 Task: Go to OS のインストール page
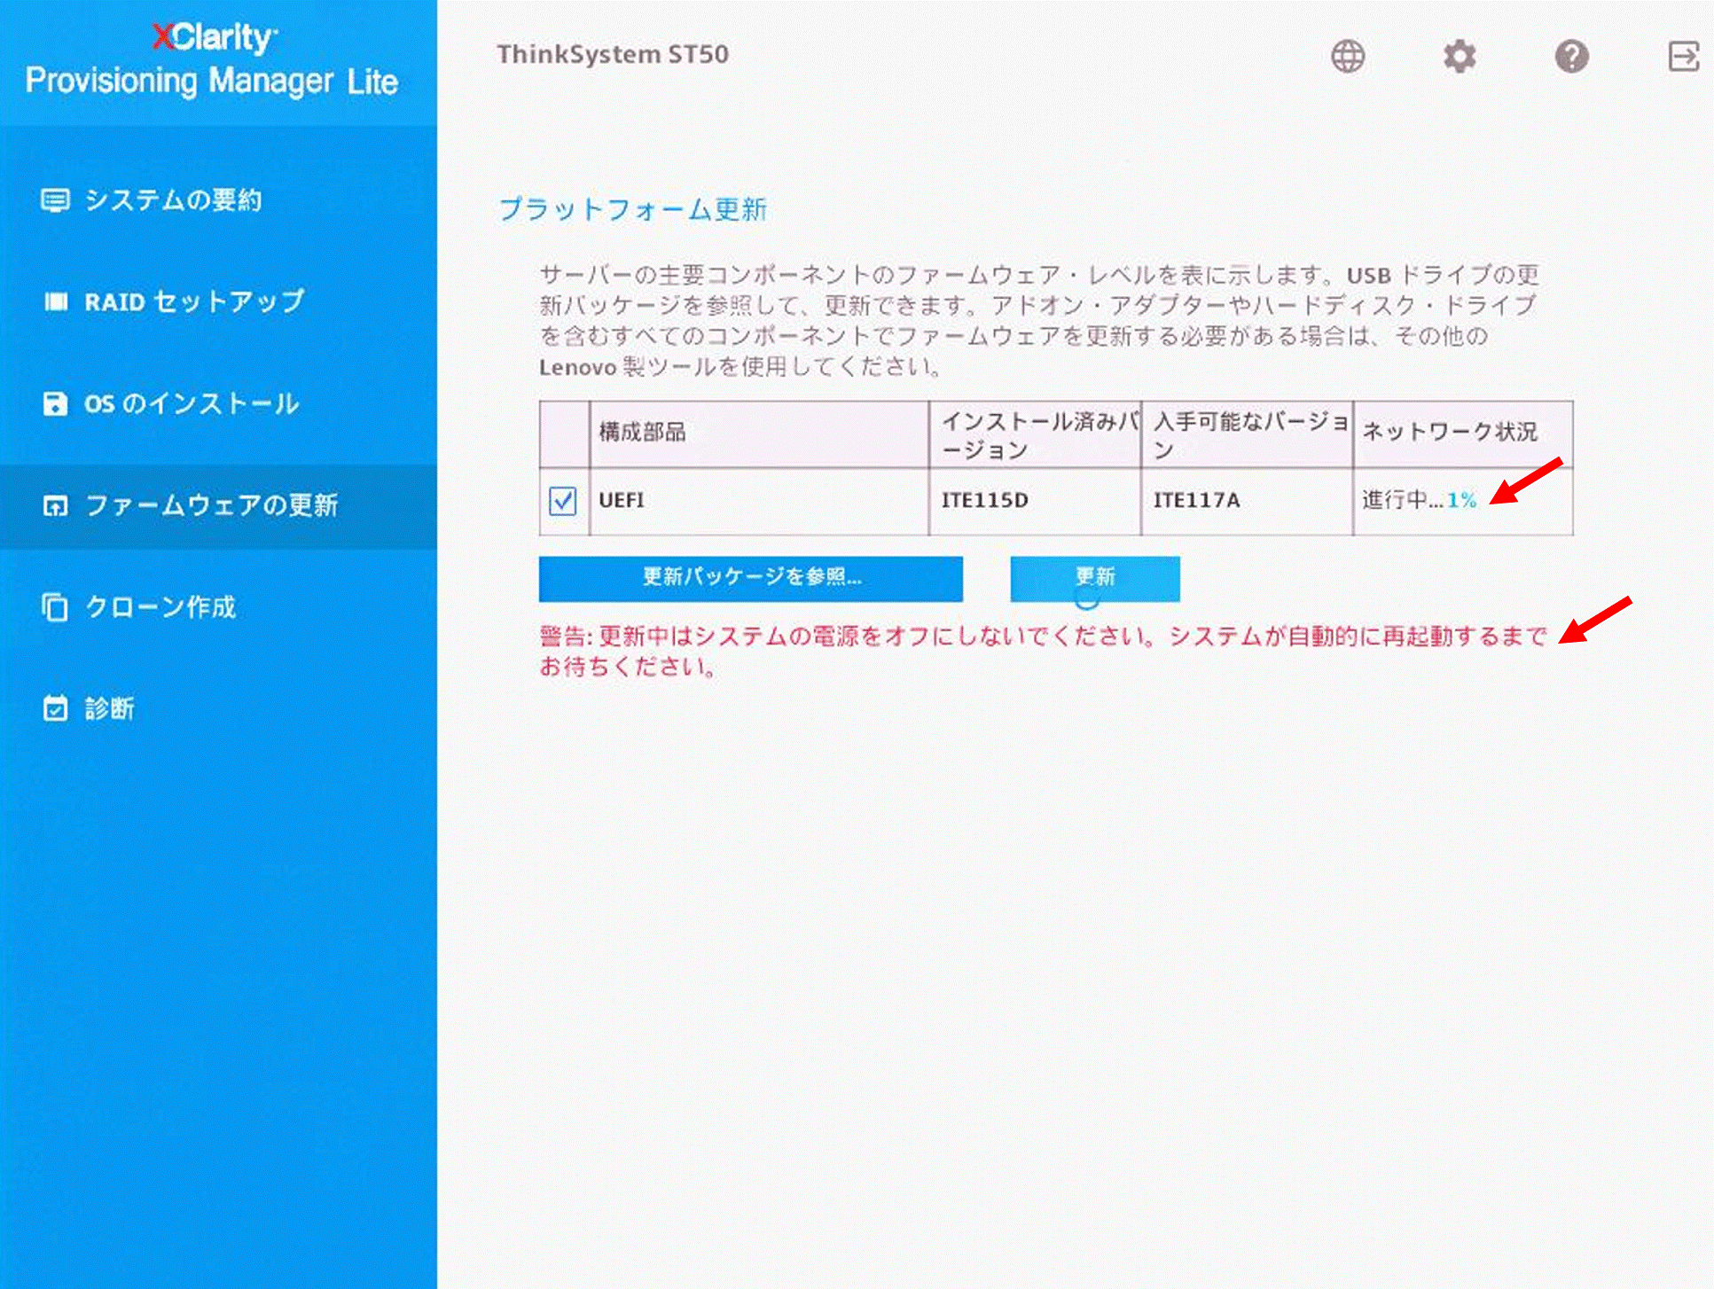tap(218, 404)
